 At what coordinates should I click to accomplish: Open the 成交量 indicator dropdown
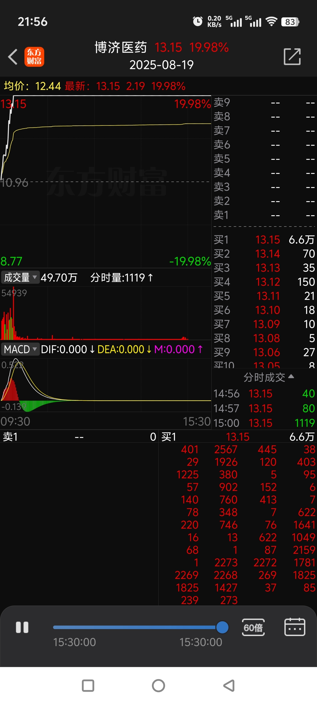pyautogui.click(x=21, y=277)
